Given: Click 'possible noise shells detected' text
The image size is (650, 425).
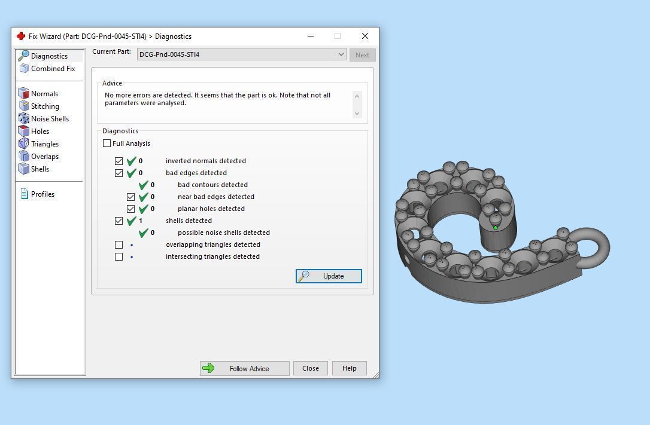Looking at the screenshot, I should point(224,233).
